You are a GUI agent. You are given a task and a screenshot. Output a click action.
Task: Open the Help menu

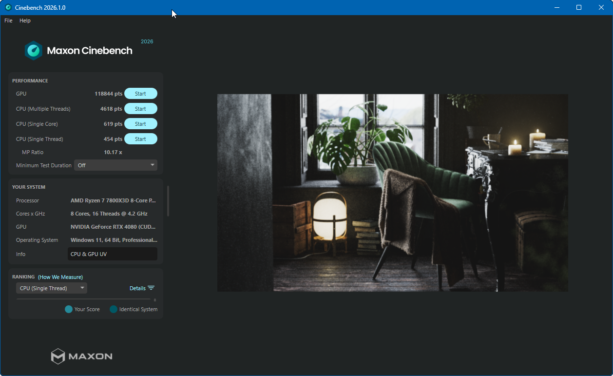pyautogui.click(x=25, y=20)
